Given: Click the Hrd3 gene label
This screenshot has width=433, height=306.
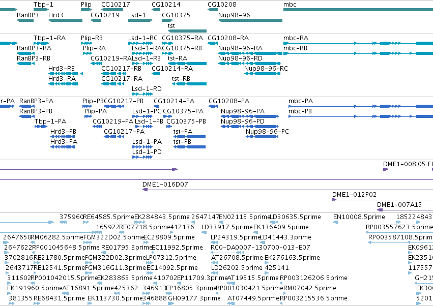Looking at the screenshot, I should (x=55, y=15).
